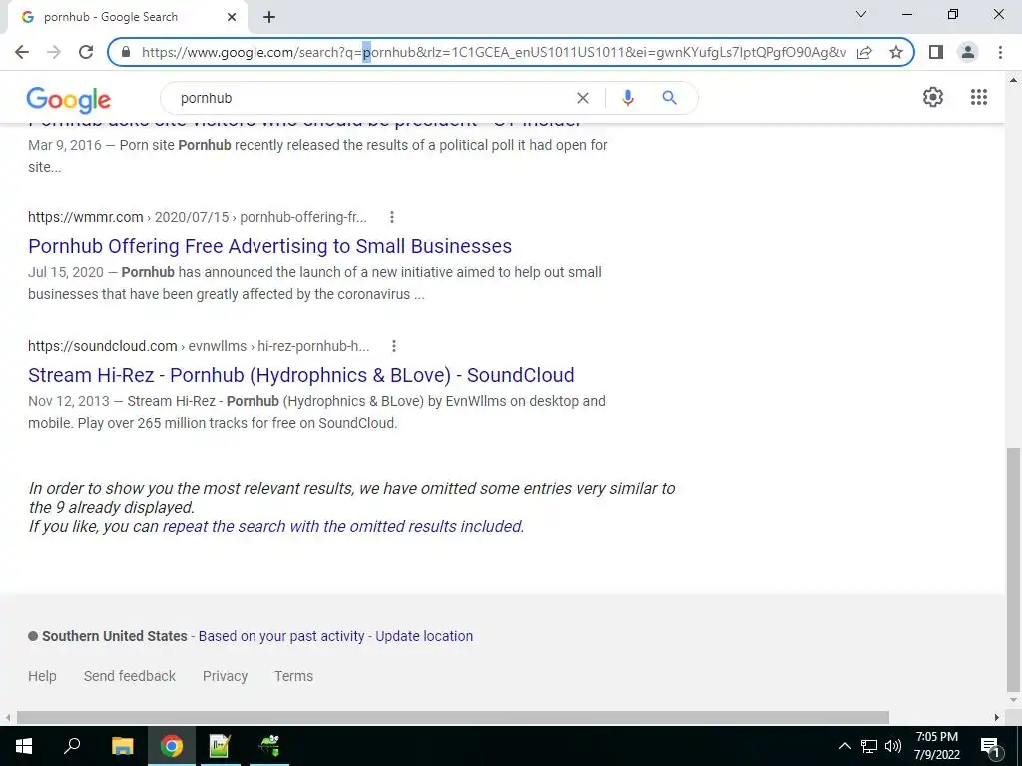The height and width of the screenshot is (766, 1022).
Task: Open the volume tray icon
Action: [x=893, y=746]
